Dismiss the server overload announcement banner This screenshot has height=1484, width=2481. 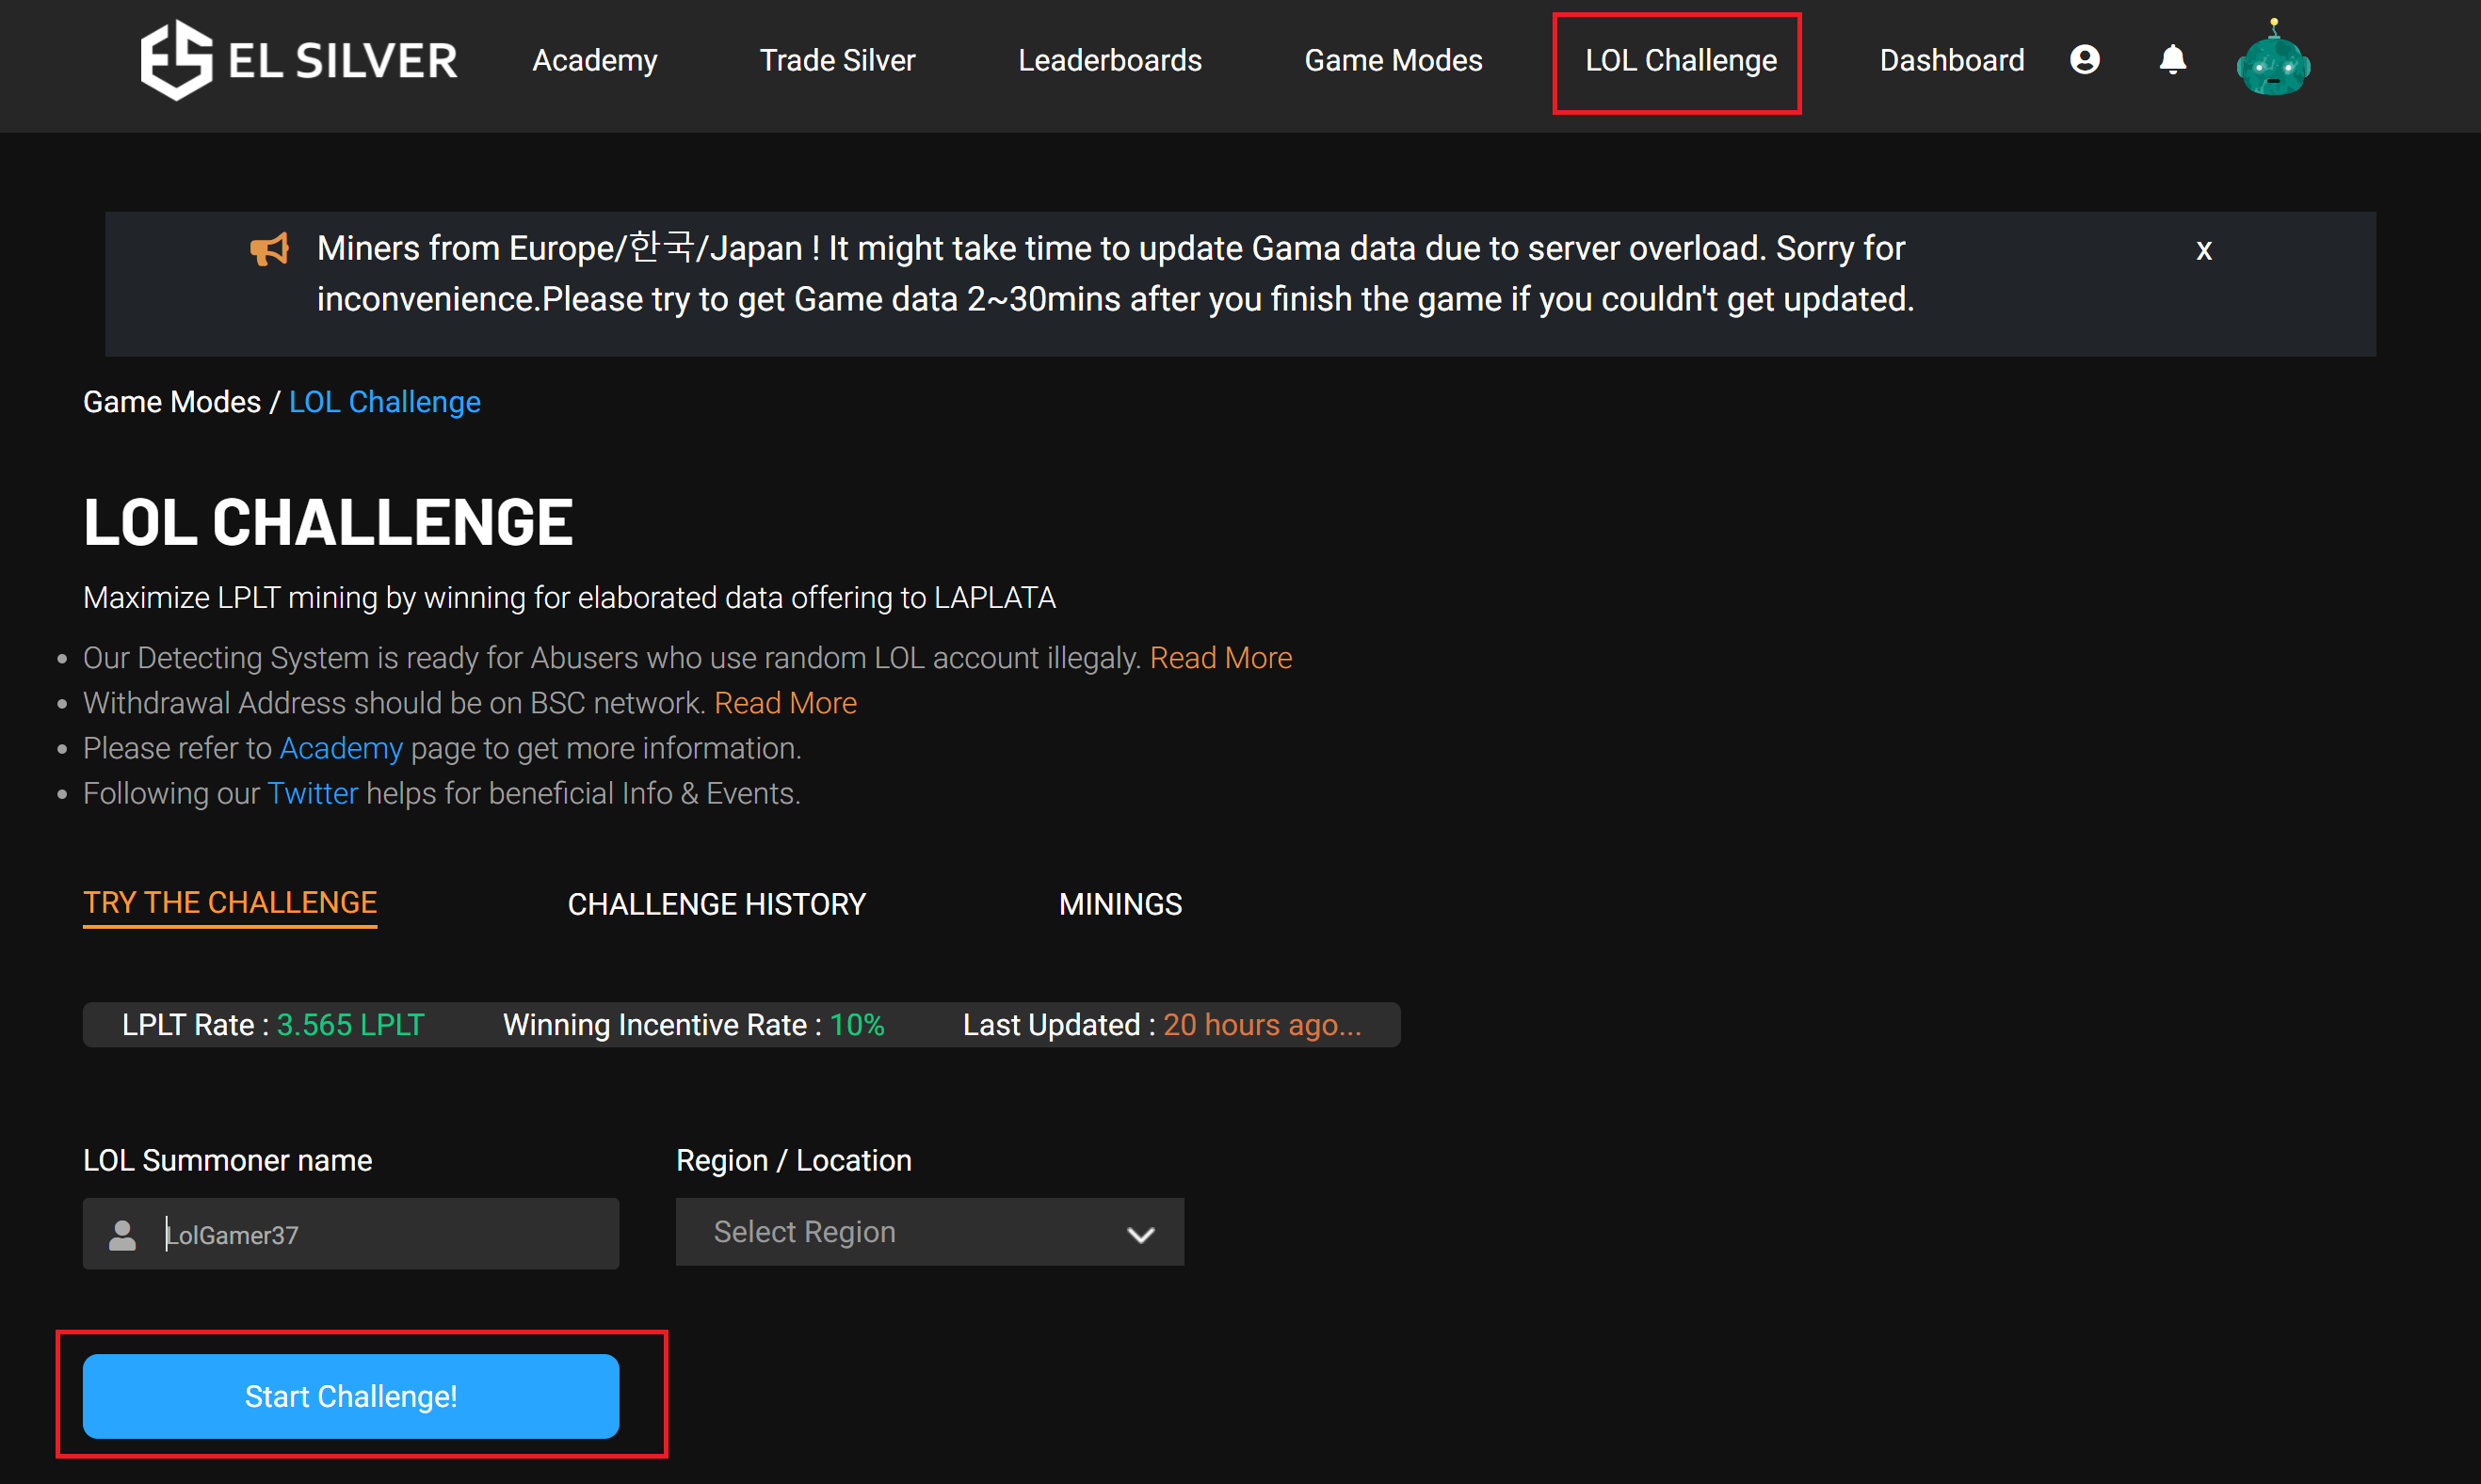(2203, 250)
